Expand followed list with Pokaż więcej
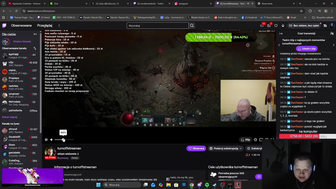 pos(10,117)
